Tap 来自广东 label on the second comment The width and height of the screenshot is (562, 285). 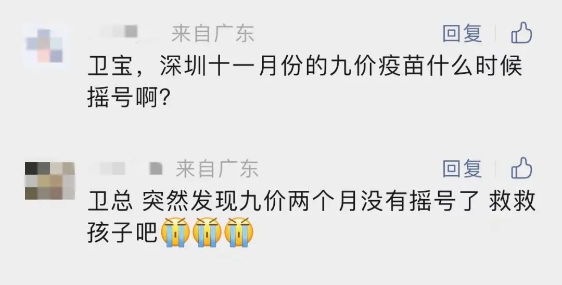coord(217,169)
